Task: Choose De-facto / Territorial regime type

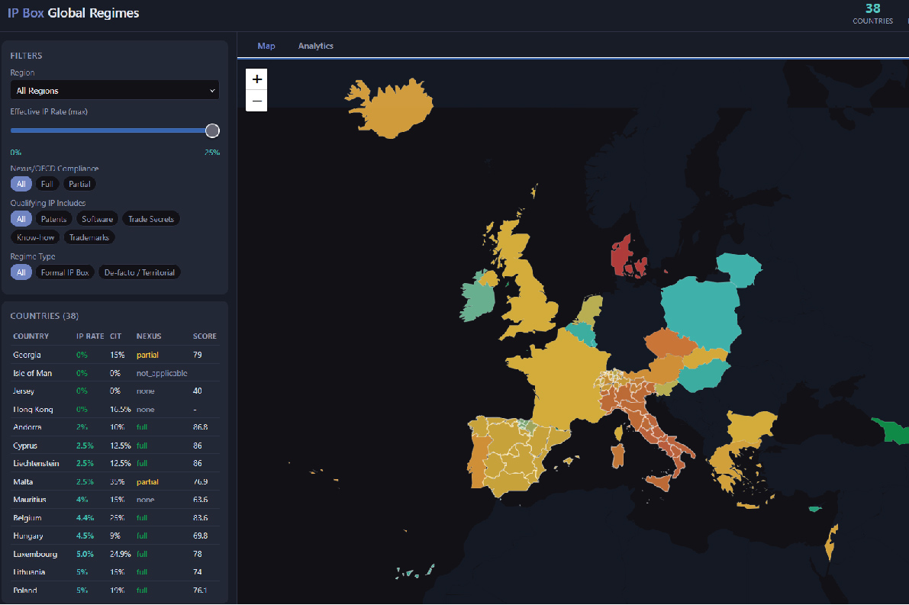Action: 140,272
